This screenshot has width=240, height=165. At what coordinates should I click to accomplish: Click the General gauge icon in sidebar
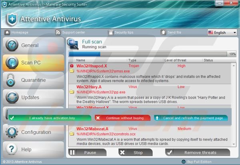point(12,45)
